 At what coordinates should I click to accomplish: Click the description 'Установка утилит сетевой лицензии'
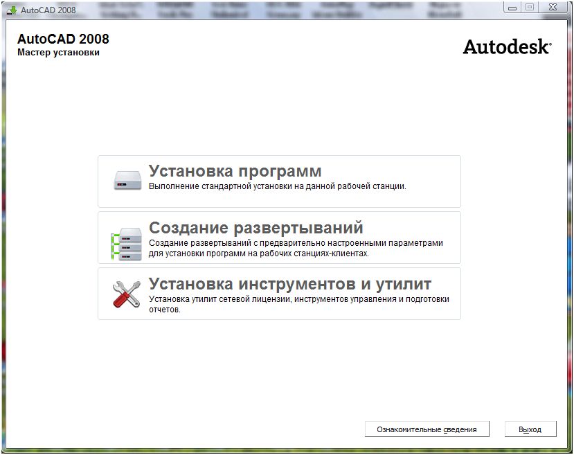coord(298,304)
